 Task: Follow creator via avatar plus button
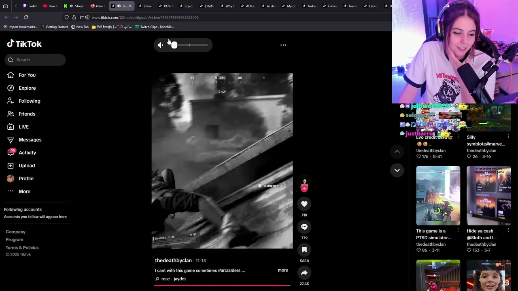pyautogui.click(x=304, y=188)
